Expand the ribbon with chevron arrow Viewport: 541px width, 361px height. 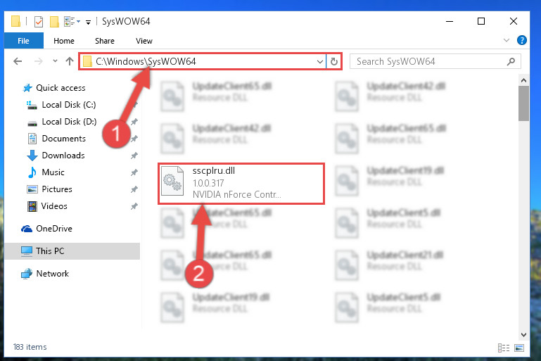(x=506, y=40)
